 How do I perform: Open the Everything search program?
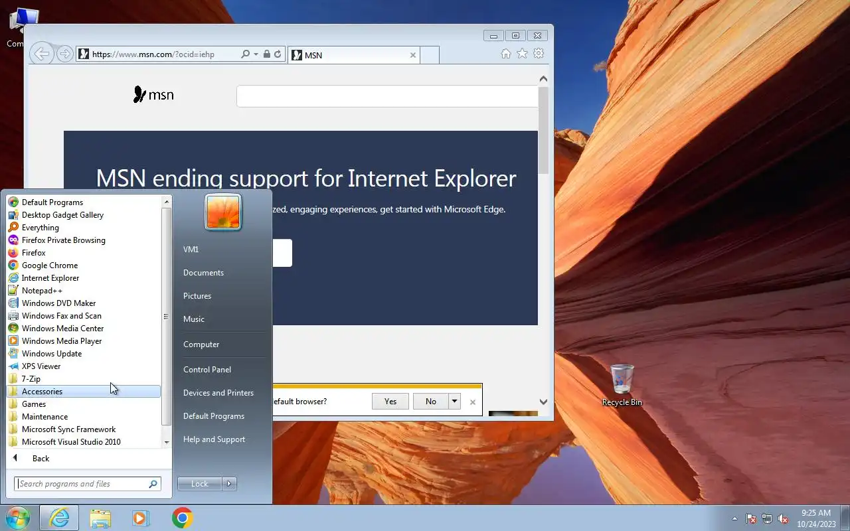pos(84,228)
